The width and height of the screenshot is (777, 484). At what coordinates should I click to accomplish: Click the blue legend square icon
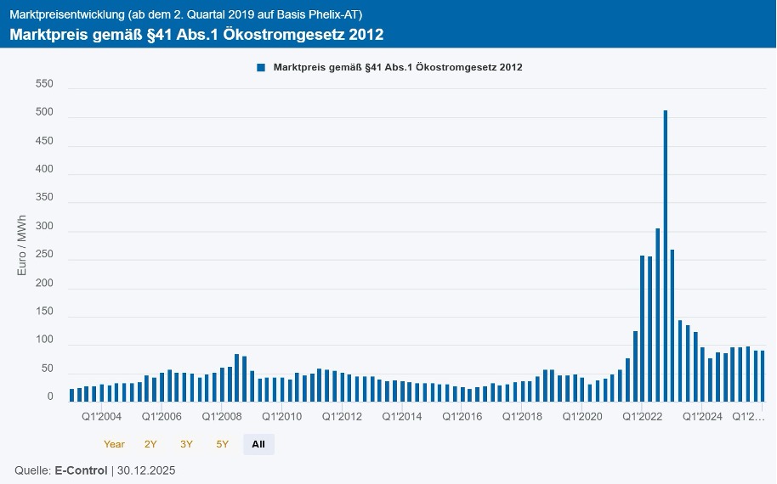point(261,67)
